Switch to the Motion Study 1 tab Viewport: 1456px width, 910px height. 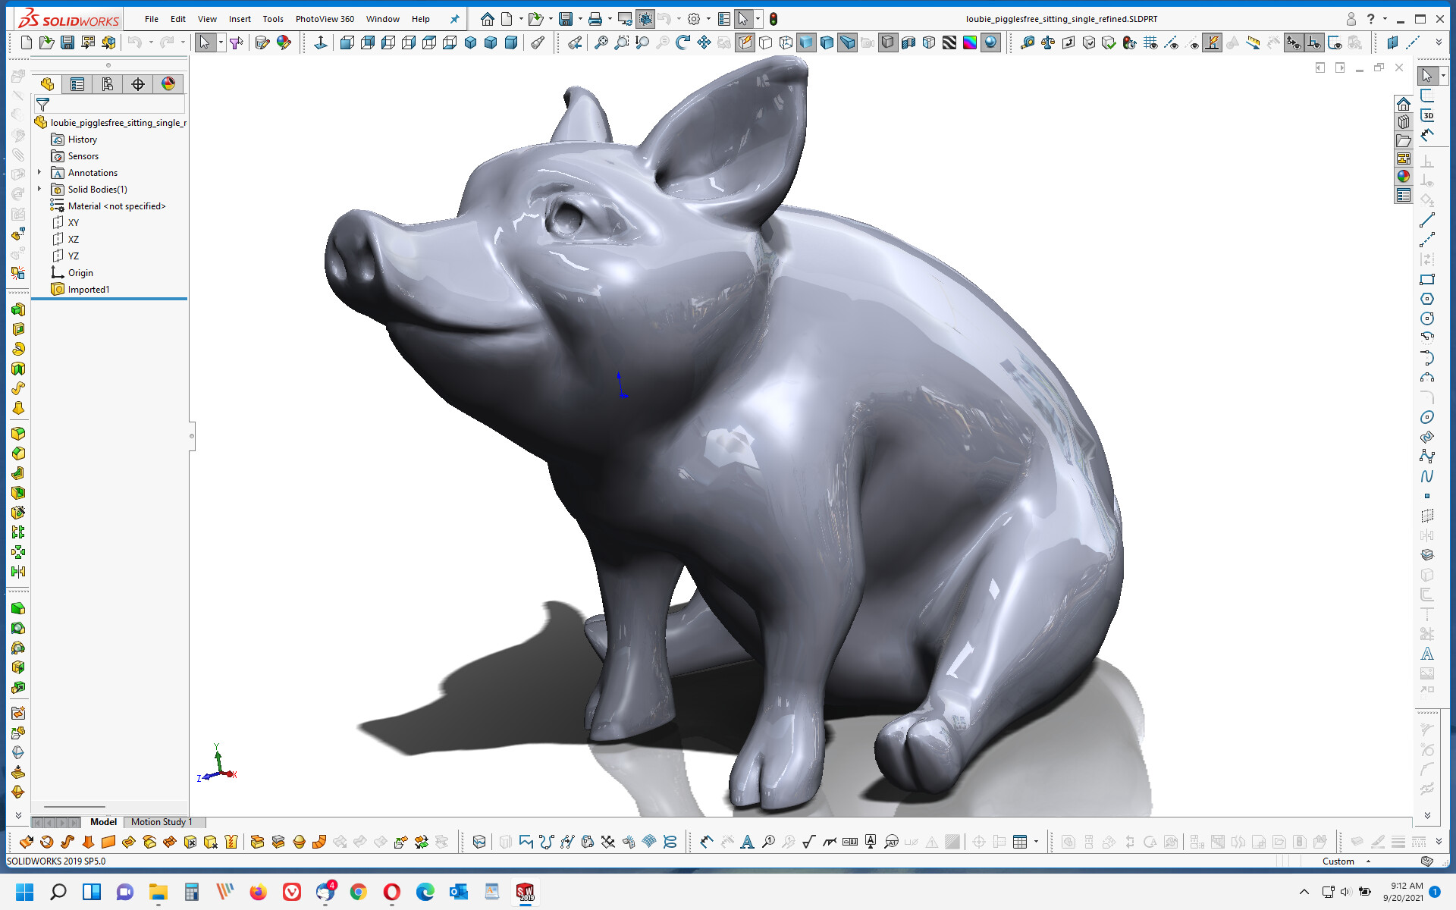[162, 822]
